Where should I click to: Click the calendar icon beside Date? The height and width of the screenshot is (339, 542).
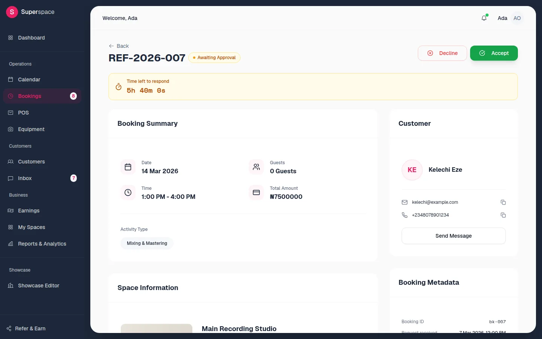tap(128, 167)
